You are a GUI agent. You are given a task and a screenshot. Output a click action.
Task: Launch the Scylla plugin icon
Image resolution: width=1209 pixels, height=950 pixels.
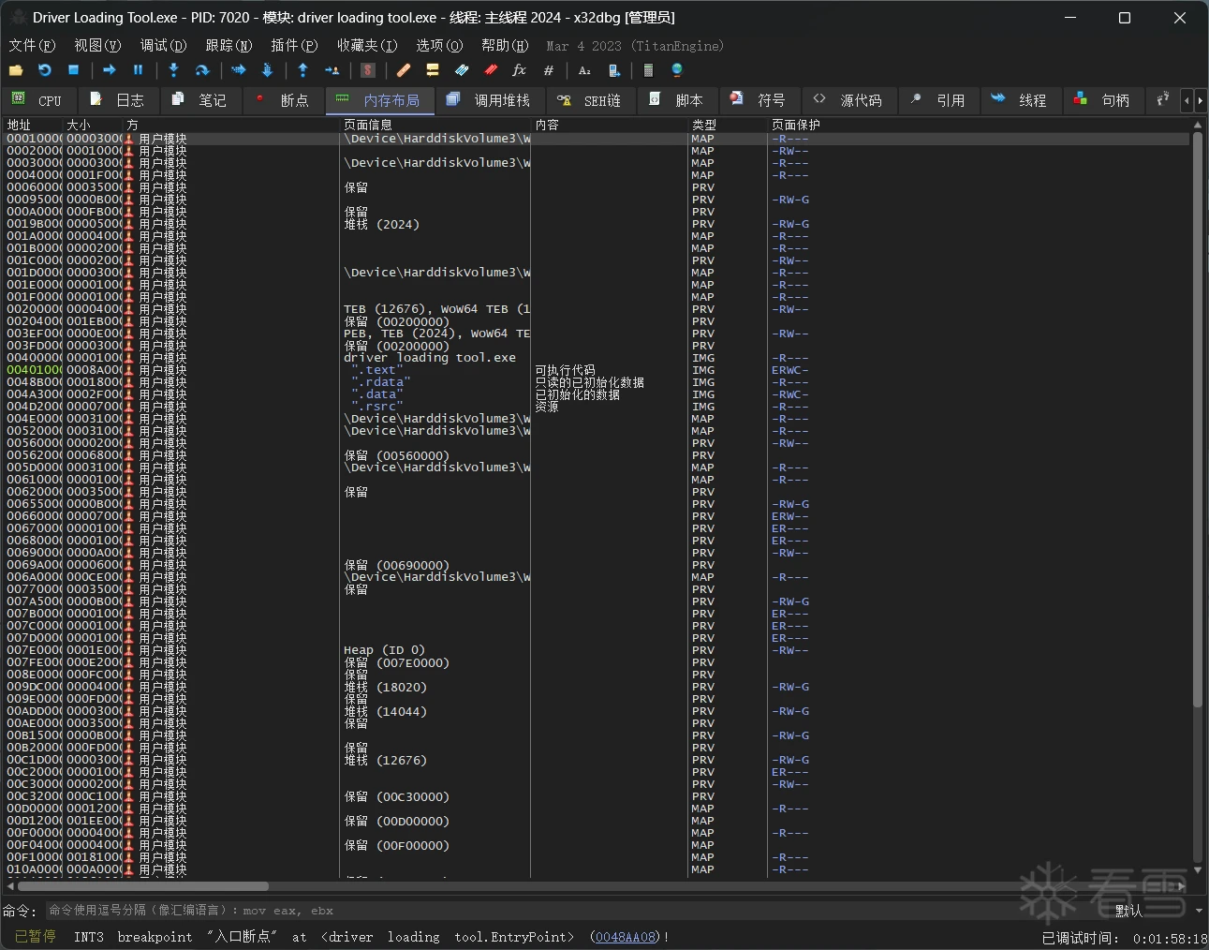(368, 70)
